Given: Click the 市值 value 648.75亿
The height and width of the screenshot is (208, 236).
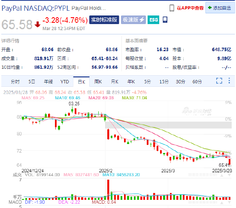Looking at the screenshot, I should 221,49.
